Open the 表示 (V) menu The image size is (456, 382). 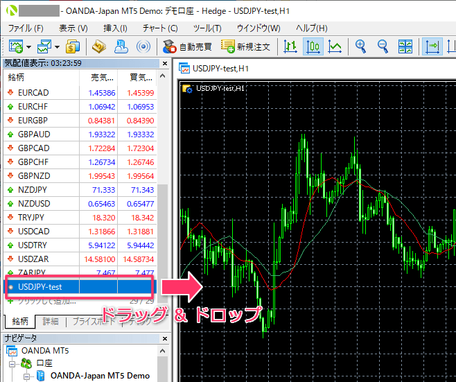click(x=73, y=28)
